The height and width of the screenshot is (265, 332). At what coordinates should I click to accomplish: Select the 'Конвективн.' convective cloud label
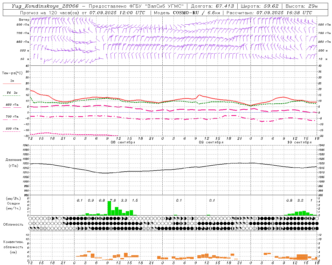pyautogui.click(x=13, y=242)
